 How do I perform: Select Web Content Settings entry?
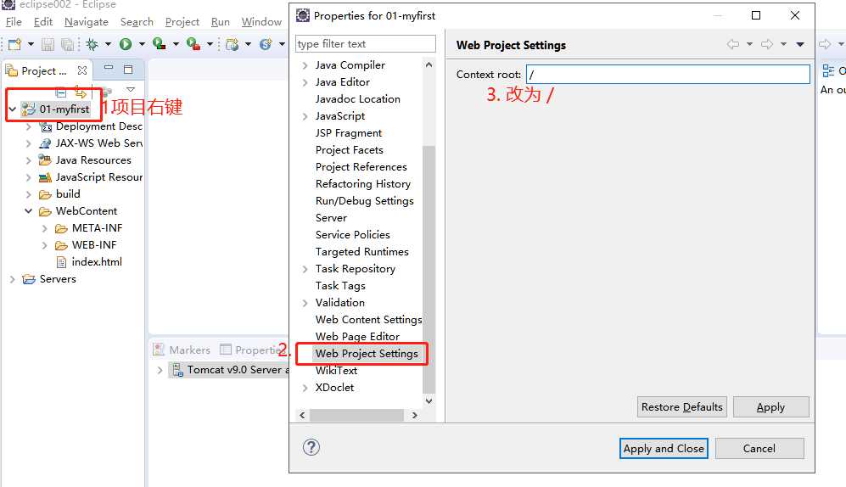[x=369, y=320]
